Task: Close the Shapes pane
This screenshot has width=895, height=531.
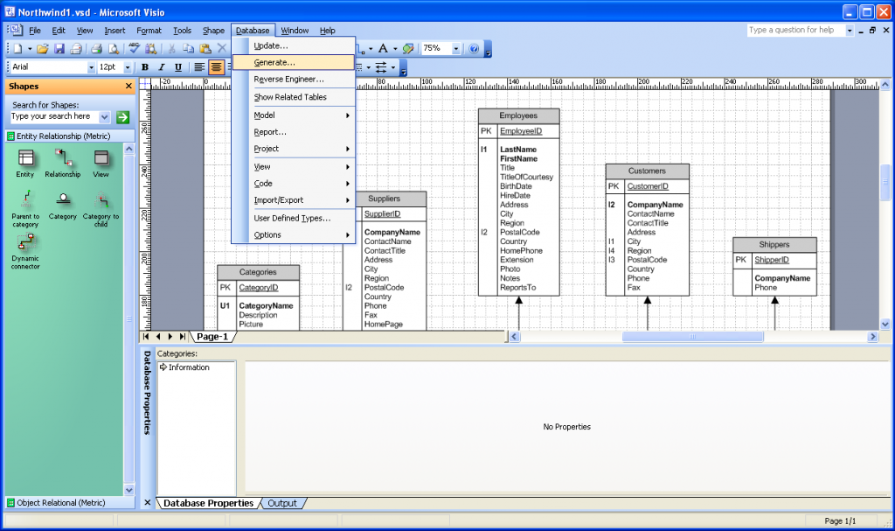Action: (x=129, y=87)
